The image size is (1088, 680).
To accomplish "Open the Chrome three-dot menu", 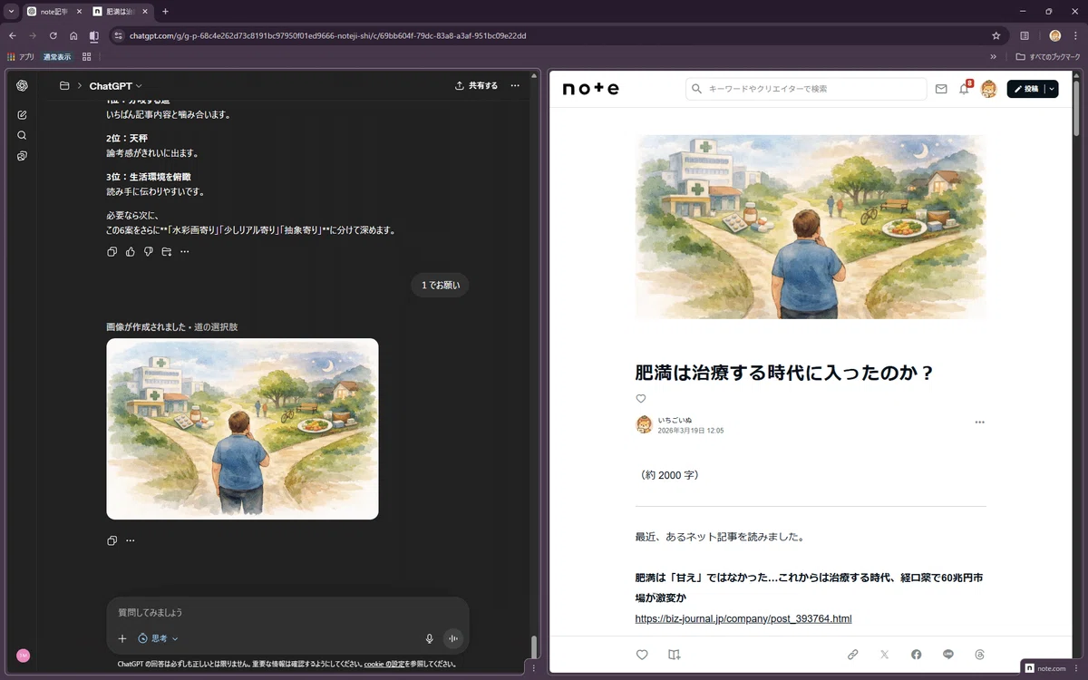I will pyautogui.click(x=1076, y=35).
